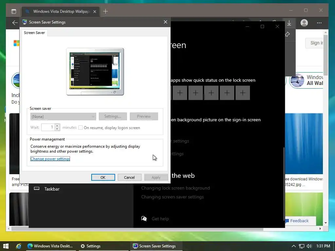Click the blue waterfall wallpaper thumbnail
This screenshot has width=335, height=251.
pos(304,144)
